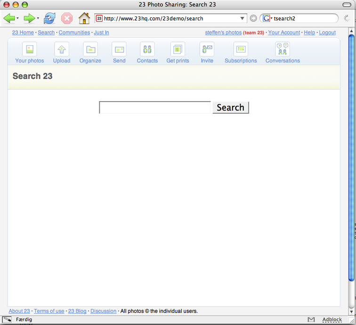Open the Forward button history dropdown arrow
Viewport: 356px width, 325px height.
38,18
